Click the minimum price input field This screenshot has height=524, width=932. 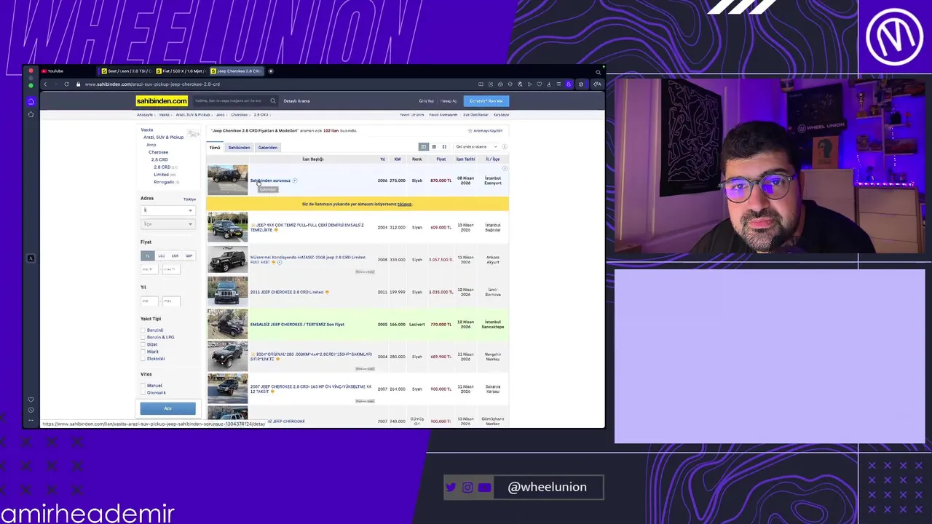tap(149, 269)
